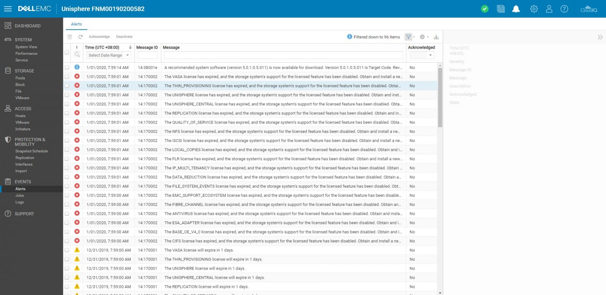606x295 pixels.
Task: Click the green system health status icon
Action: point(484,9)
